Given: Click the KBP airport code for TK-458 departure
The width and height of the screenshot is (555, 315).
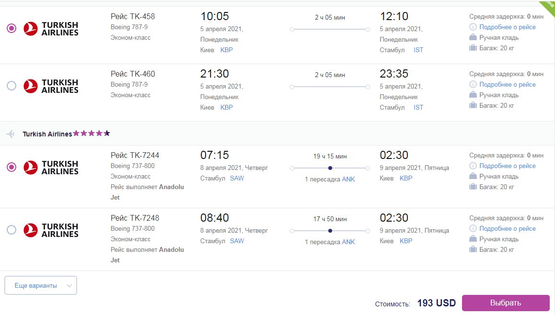Looking at the screenshot, I should click(227, 50).
